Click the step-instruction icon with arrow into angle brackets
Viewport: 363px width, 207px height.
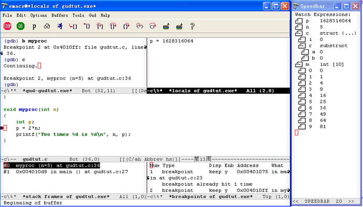pyautogui.click(x=139, y=26)
